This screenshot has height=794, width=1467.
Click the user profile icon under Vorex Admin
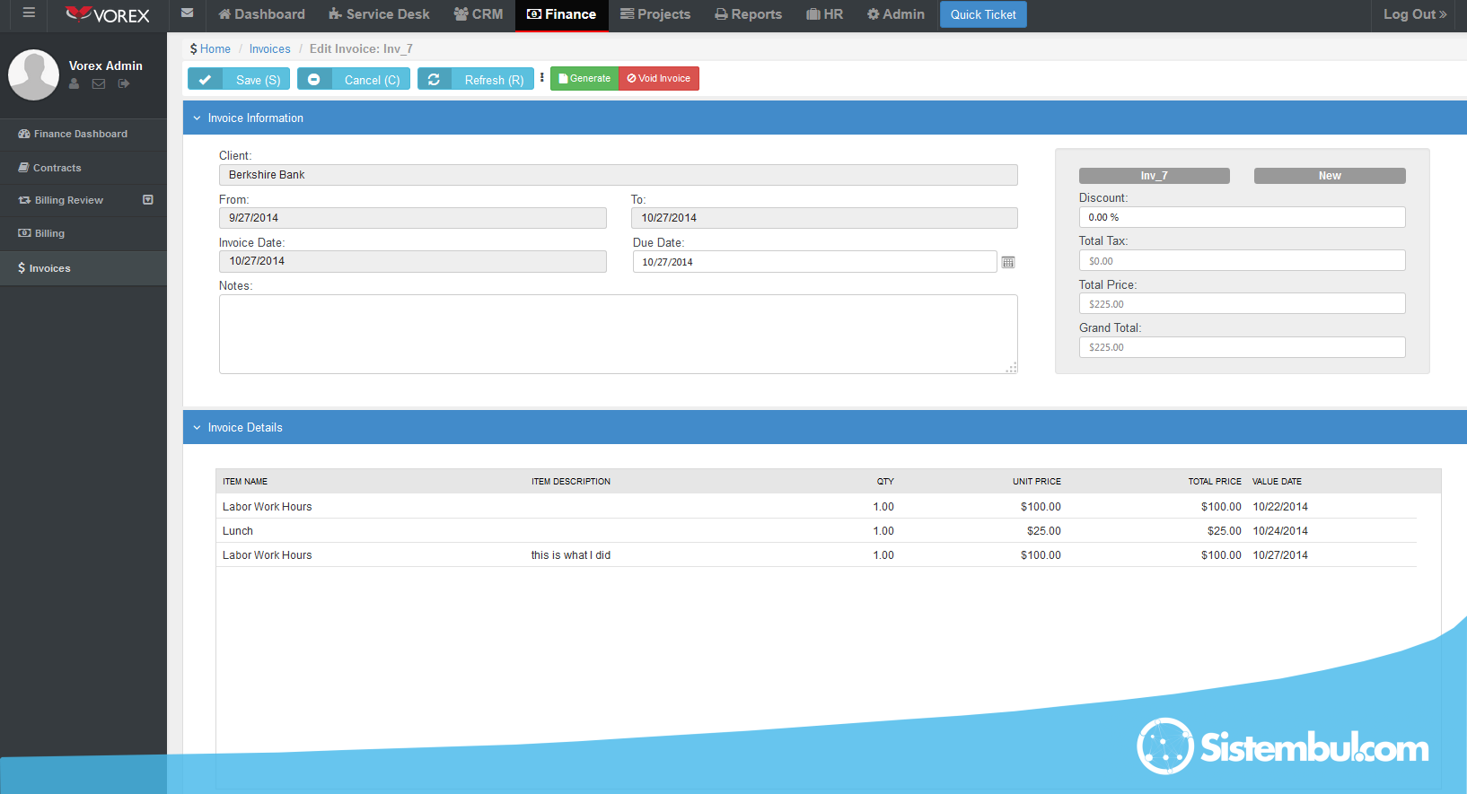pyautogui.click(x=75, y=83)
